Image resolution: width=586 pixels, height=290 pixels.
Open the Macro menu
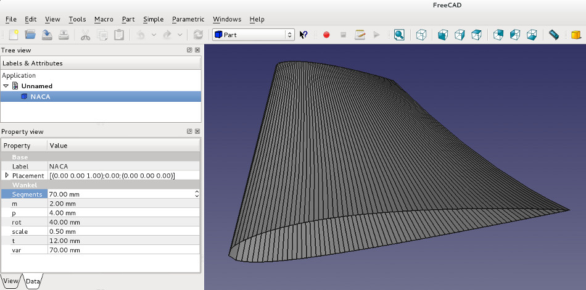tap(104, 19)
